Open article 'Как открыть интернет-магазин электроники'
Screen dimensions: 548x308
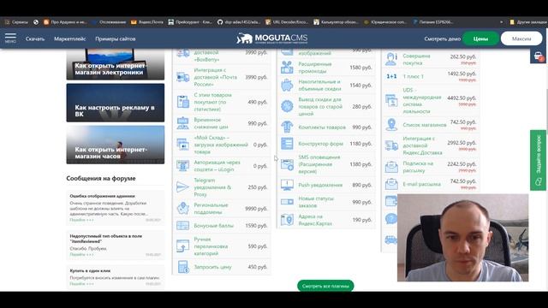coord(116,64)
